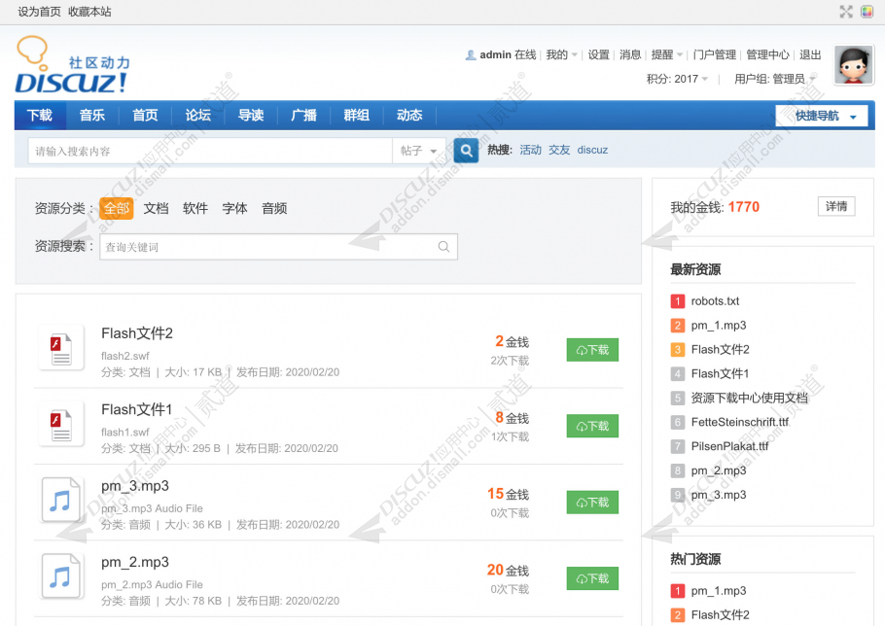The width and height of the screenshot is (885, 626).
Task: Open pm_1.mp3 in 热门资源
Action: coord(719,591)
